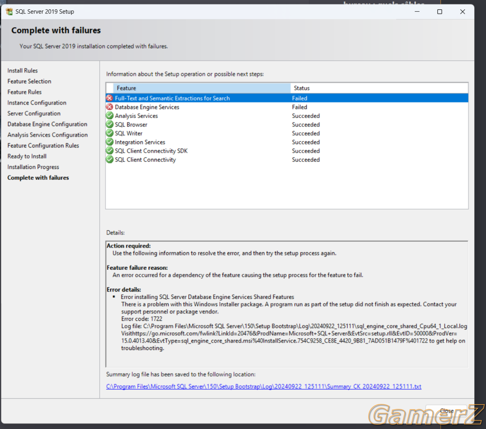Select the SQL Client Connectivity SDK row
This screenshot has height=429, width=486.
tap(287, 151)
